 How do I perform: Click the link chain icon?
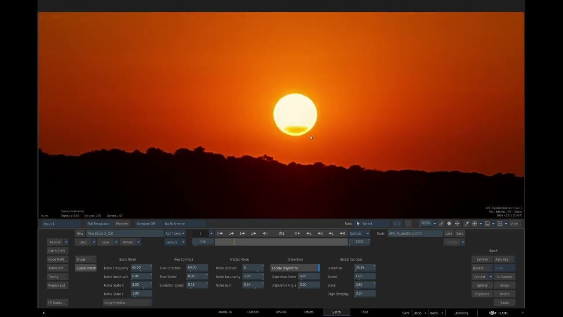coord(441,224)
